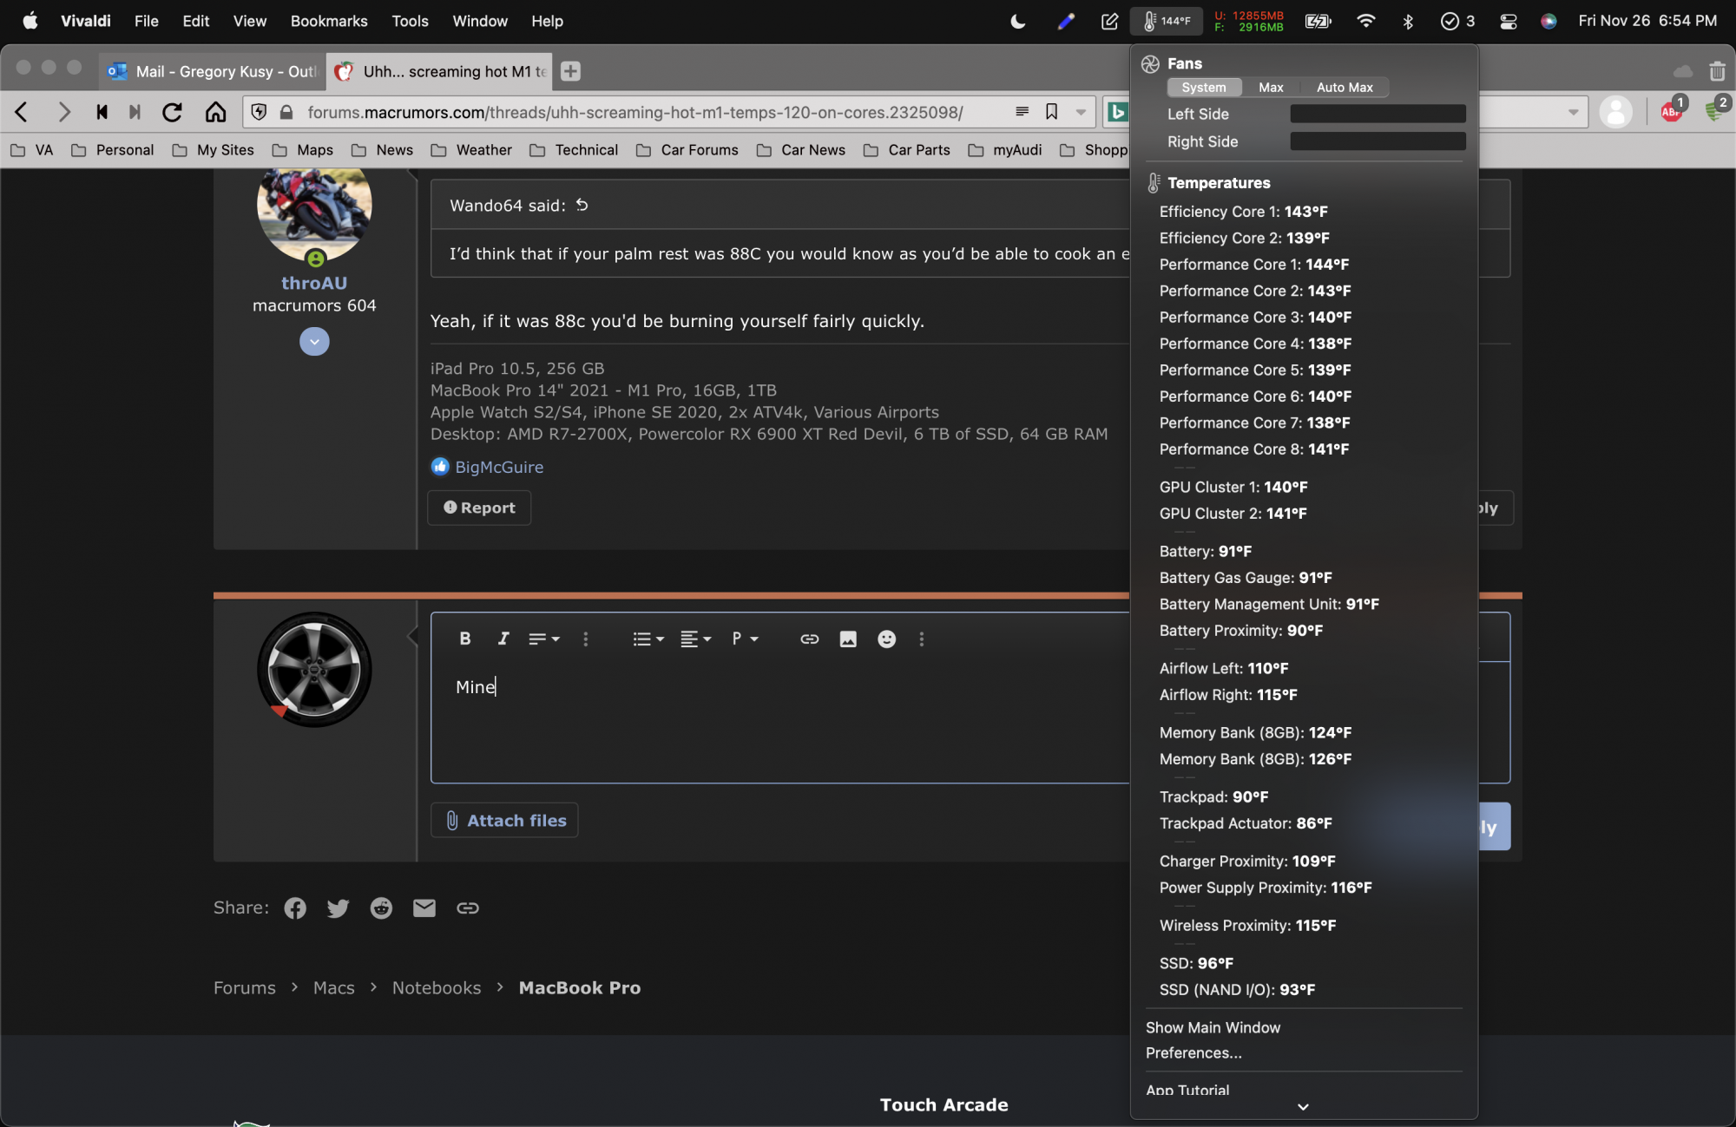Go to the Vivaldi home page
Screen dimensions: 1736x1127
215,112
